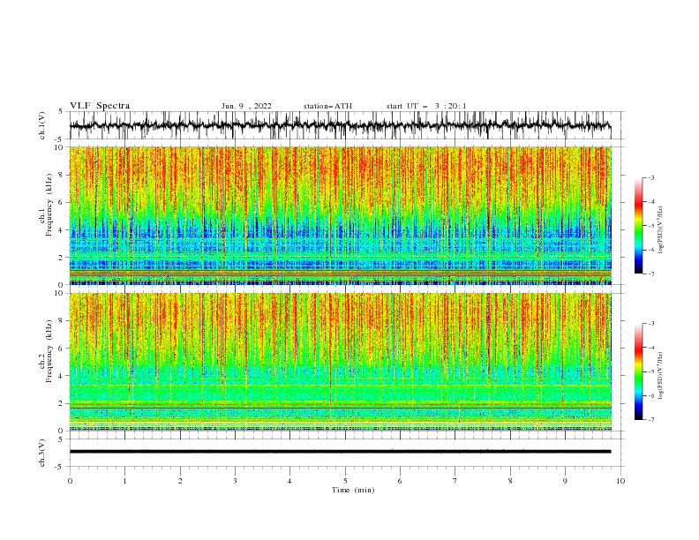
Task: Click time axis tick label '10'
Action: tap(620, 481)
